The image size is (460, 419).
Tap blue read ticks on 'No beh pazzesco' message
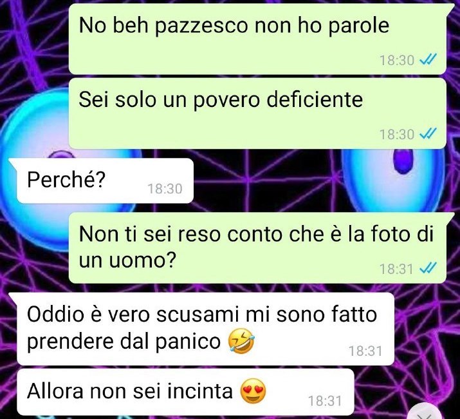coord(428,60)
